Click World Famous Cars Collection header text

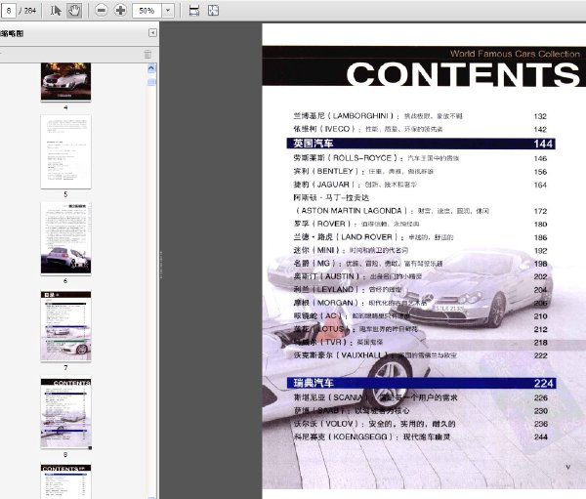[x=515, y=54]
